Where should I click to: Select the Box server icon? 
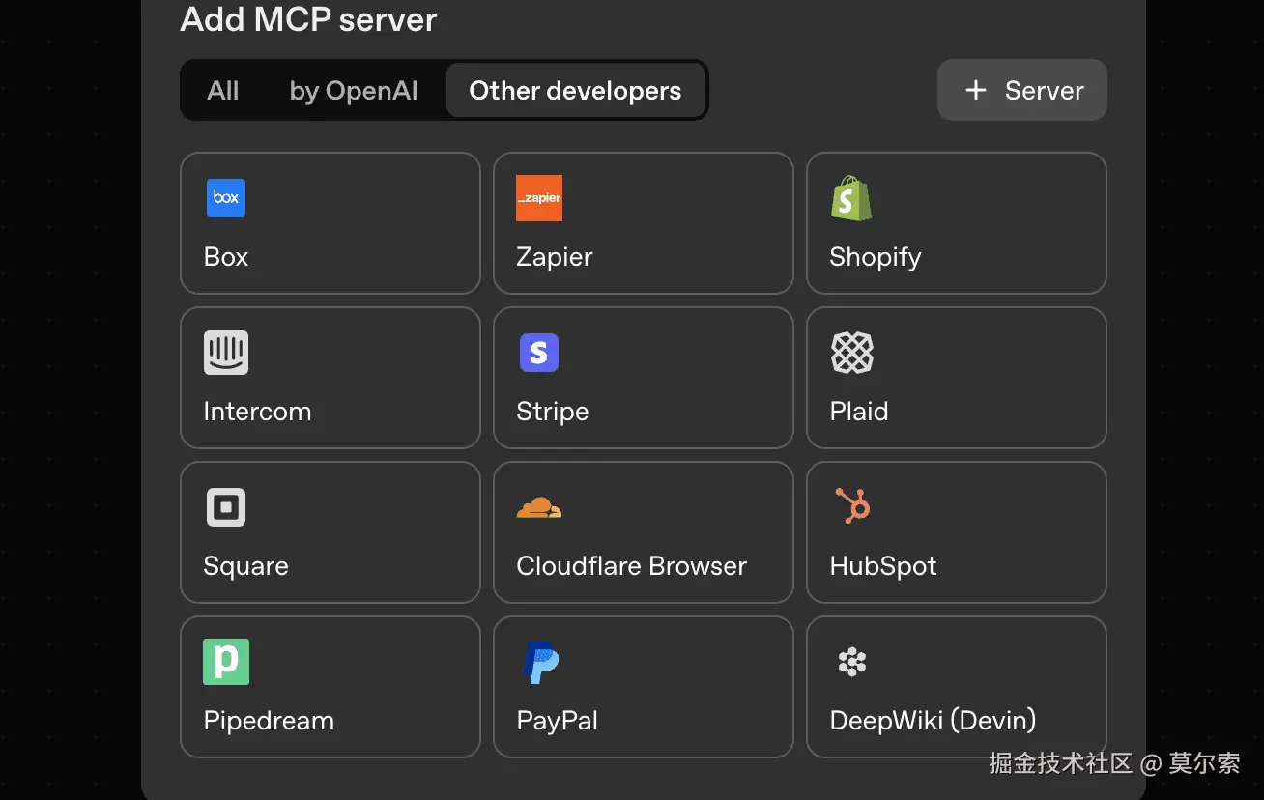(225, 198)
